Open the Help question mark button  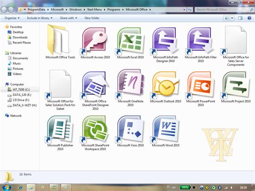pos(249,18)
